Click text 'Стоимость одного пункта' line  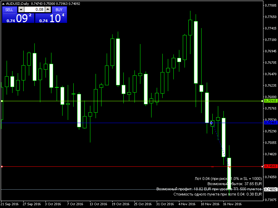point(218,194)
